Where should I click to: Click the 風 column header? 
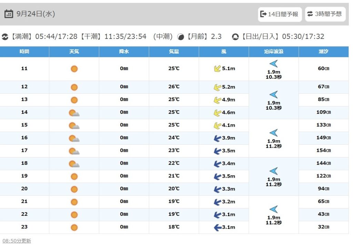224,52
